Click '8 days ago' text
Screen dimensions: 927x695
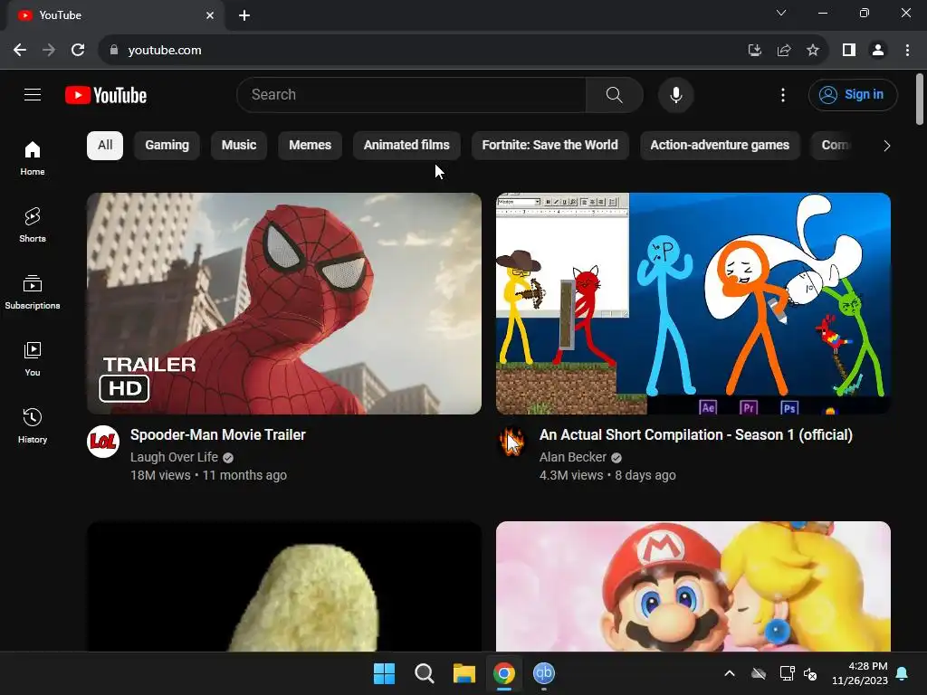coord(645,475)
